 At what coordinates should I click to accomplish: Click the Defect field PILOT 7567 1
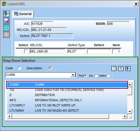52,36
